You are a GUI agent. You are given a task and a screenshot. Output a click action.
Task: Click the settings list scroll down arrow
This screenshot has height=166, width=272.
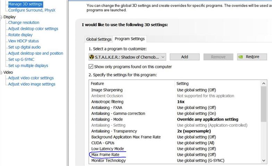pyautogui.click(x=264, y=160)
